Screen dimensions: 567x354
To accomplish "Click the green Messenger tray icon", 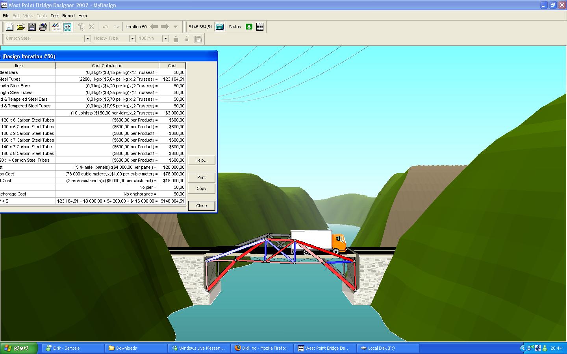I will click(x=545, y=348).
